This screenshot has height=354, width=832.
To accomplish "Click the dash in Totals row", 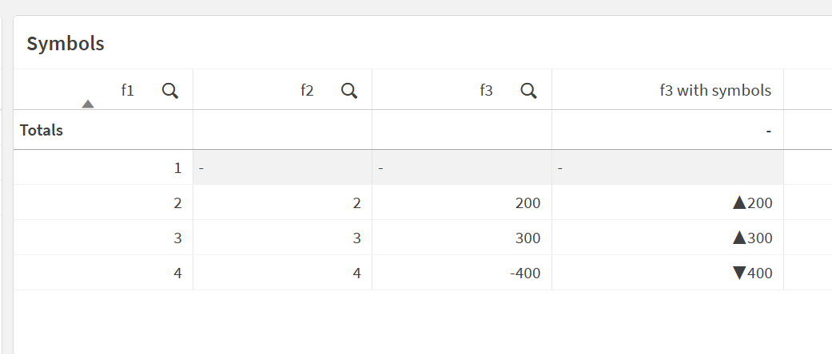I will [x=769, y=131].
